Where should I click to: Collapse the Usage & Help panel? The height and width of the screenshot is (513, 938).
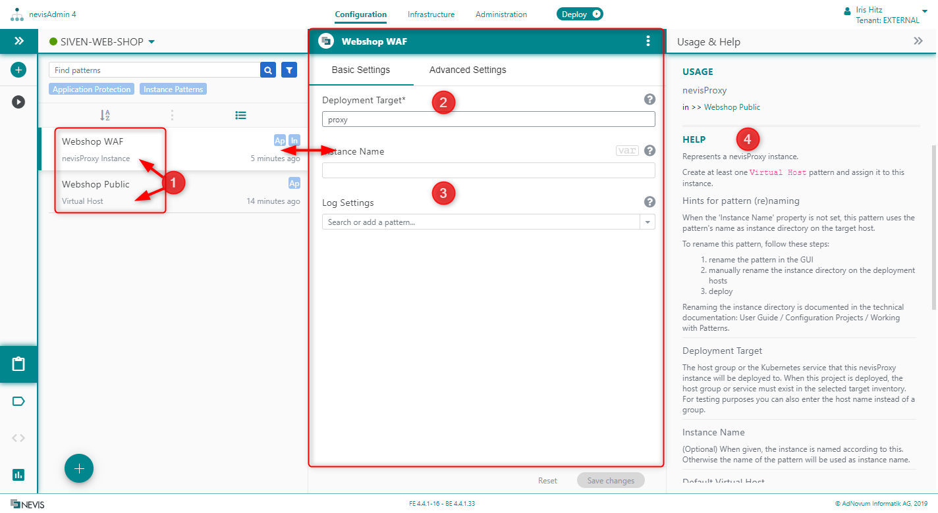pyautogui.click(x=918, y=41)
